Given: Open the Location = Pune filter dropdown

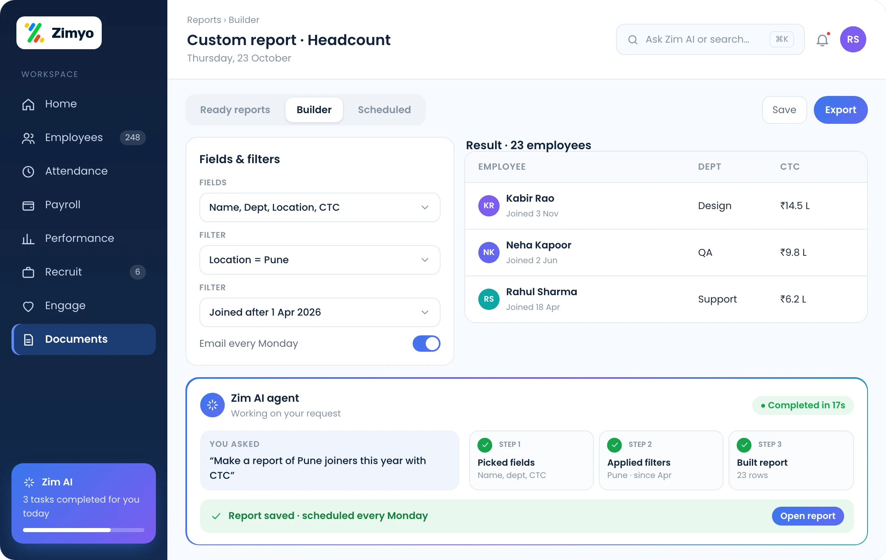Looking at the screenshot, I should point(320,260).
